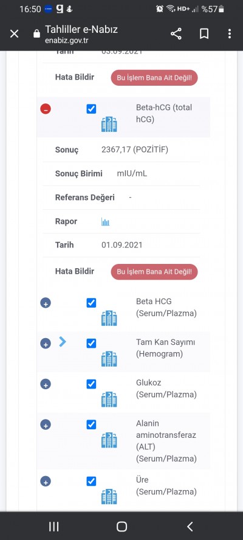Bookmark this e-Nabız page

click(204, 34)
